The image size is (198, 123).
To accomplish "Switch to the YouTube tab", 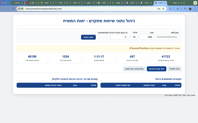I will click(x=32, y=3).
